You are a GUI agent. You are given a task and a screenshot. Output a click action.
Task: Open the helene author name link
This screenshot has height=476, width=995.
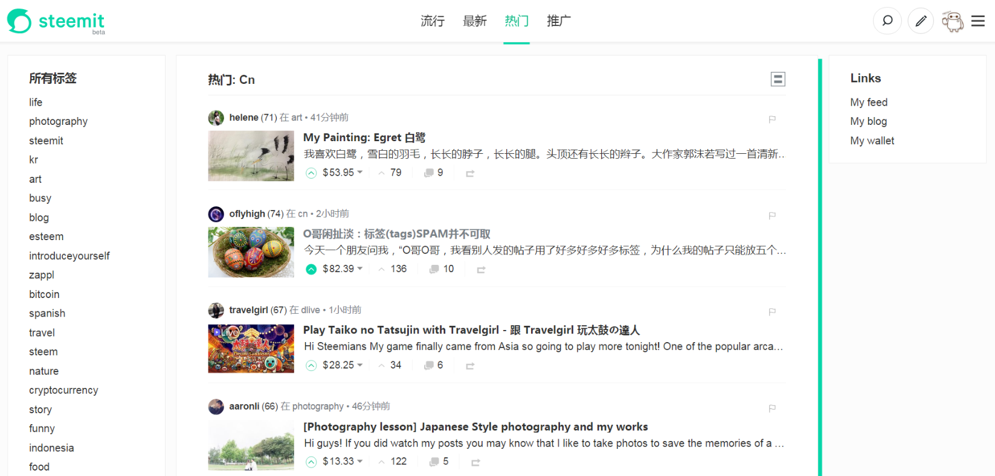(x=243, y=118)
